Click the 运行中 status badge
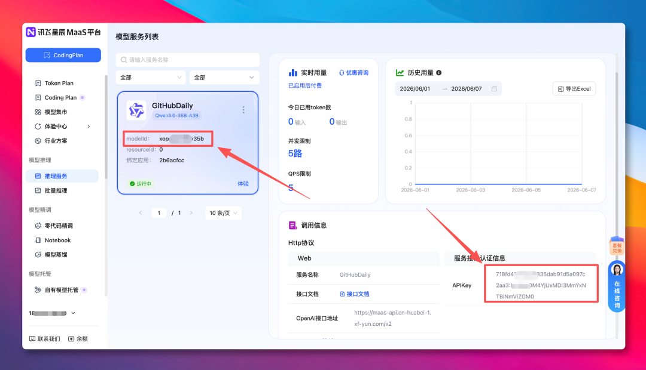 [x=141, y=184]
